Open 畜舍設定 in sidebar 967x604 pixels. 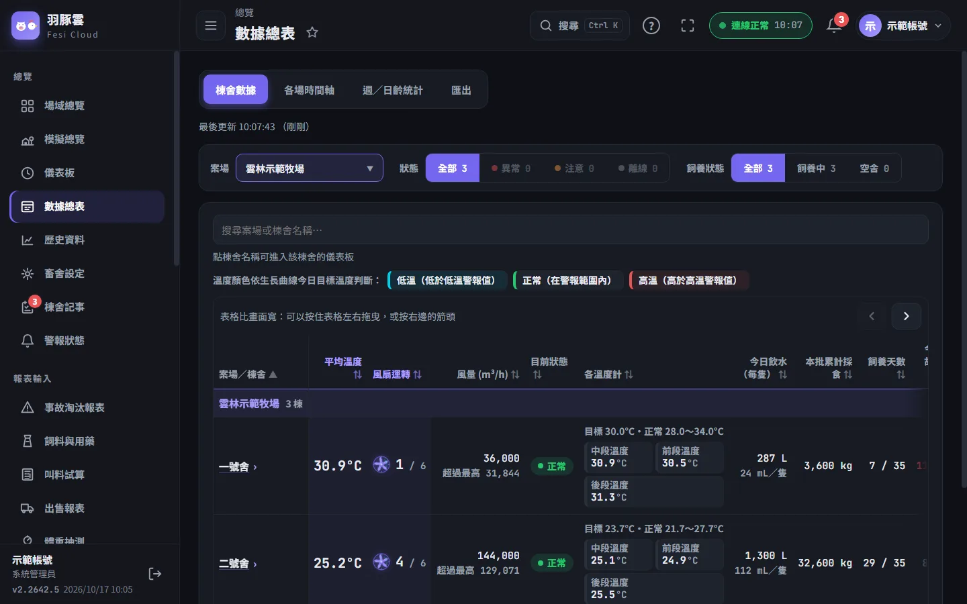tap(87, 274)
